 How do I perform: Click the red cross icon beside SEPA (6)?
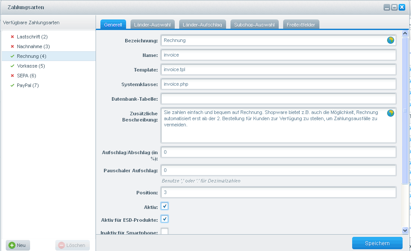pos(12,76)
